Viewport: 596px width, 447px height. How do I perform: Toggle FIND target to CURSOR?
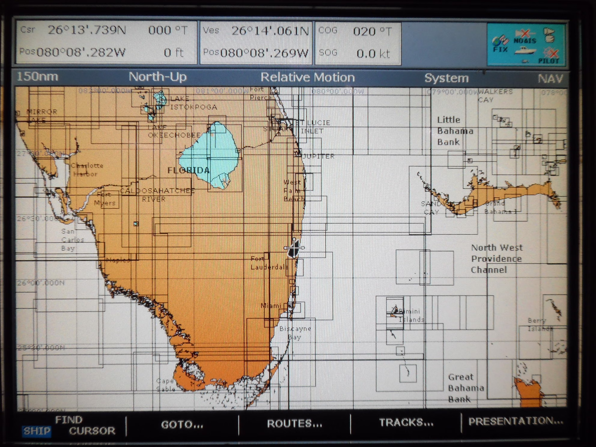coord(92,431)
